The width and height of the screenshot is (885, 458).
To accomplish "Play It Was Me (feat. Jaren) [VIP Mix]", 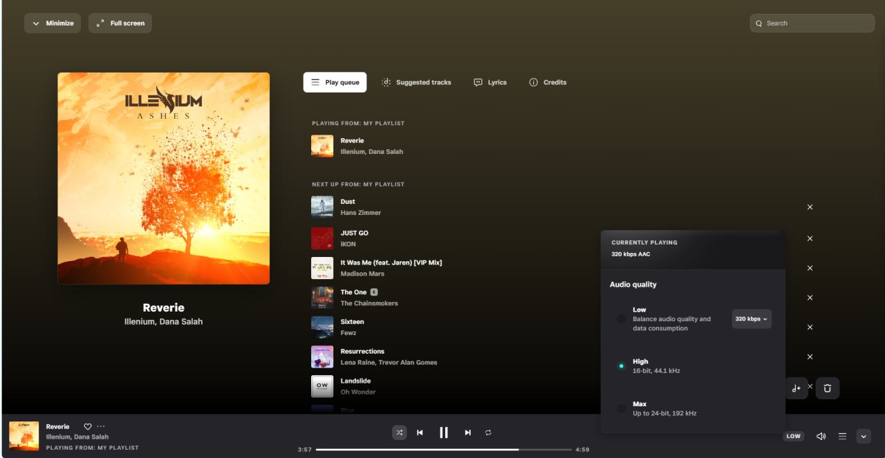I will pos(391,263).
